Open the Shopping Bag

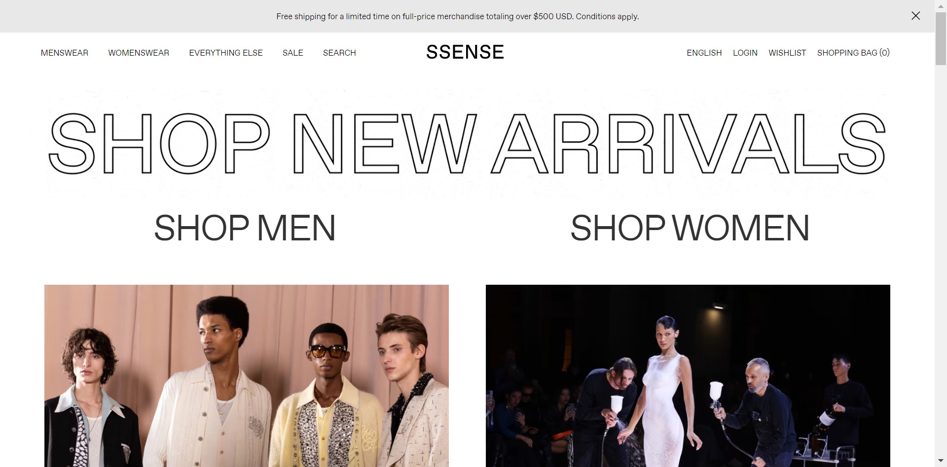pos(853,53)
